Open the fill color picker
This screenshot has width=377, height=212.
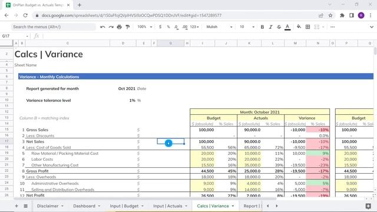point(299,27)
